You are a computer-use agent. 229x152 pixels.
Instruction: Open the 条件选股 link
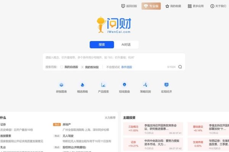point(127,67)
